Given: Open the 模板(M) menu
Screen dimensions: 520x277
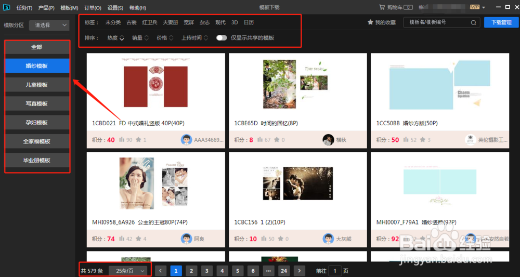Looking at the screenshot, I should 69,8.
